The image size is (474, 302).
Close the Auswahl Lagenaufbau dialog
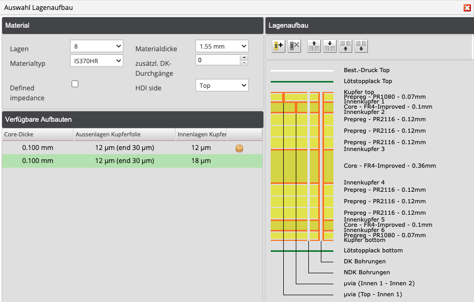click(467, 7)
